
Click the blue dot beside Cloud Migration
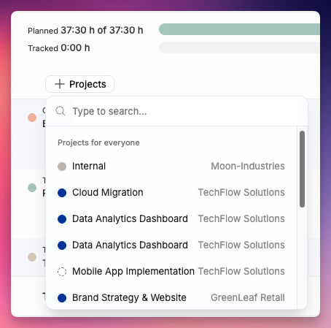pyautogui.click(x=62, y=193)
